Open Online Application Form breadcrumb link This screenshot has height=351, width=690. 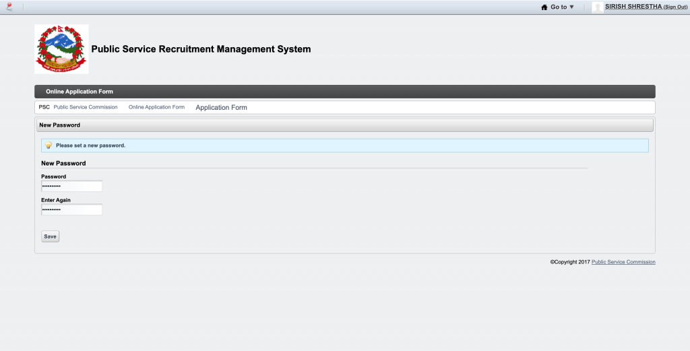(156, 107)
